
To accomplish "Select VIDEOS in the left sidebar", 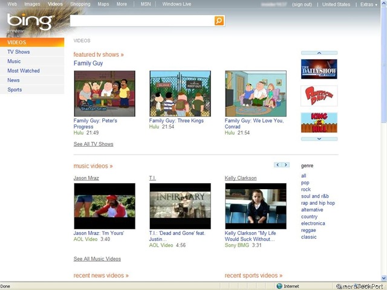I will [x=32, y=42].
